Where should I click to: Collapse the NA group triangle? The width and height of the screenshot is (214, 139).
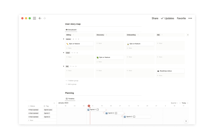[x=63, y=66]
